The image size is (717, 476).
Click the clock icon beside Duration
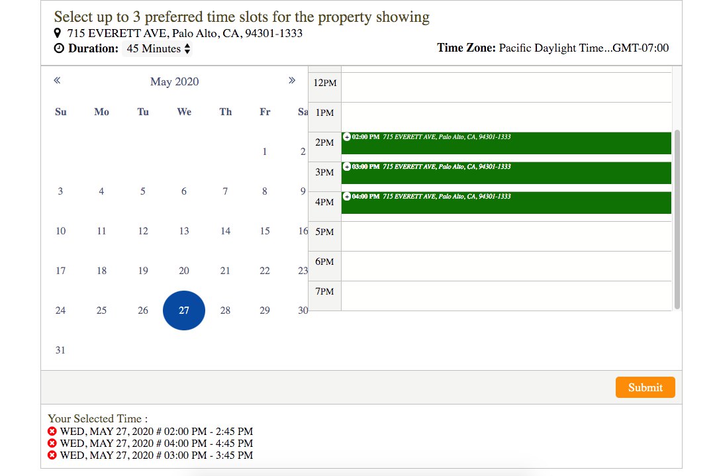(59, 48)
